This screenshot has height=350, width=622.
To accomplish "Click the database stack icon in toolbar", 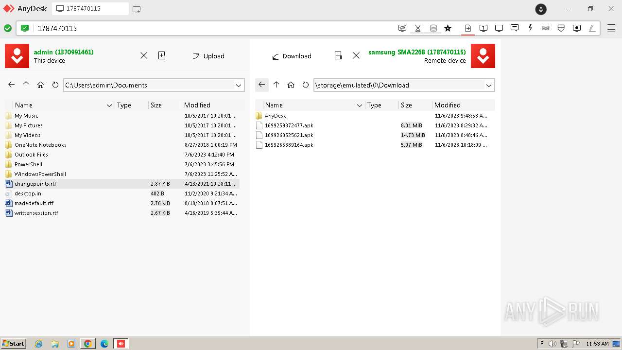I will click(433, 28).
